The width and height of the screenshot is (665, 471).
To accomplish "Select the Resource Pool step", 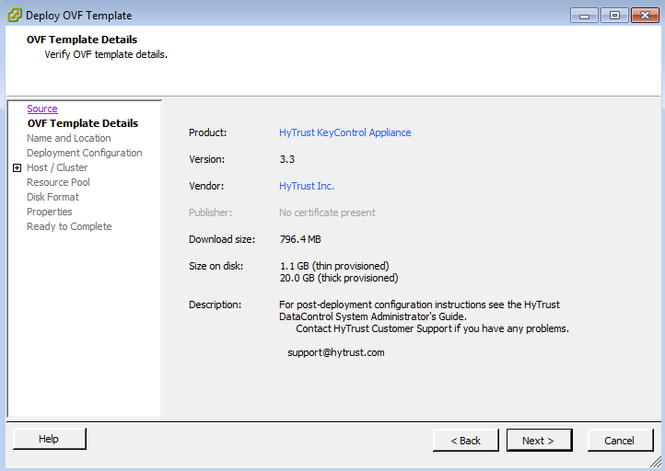I will click(58, 182).
